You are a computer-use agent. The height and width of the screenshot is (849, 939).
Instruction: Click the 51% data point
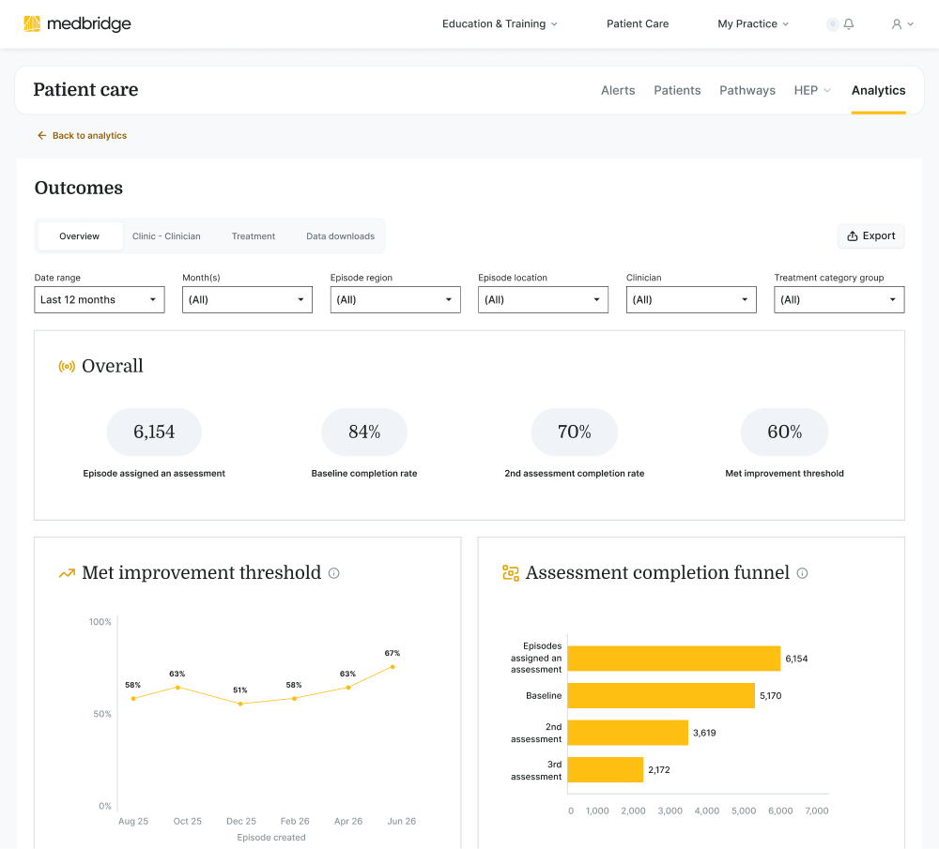240,704
